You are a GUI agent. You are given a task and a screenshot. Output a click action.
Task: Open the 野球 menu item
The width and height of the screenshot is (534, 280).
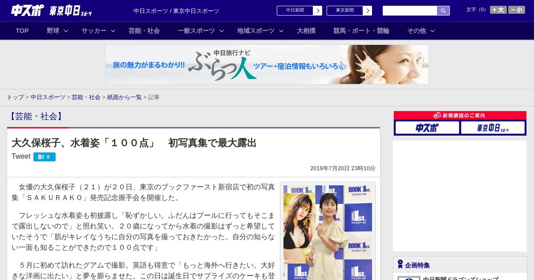pyautogui.click(x=53, y=31)
